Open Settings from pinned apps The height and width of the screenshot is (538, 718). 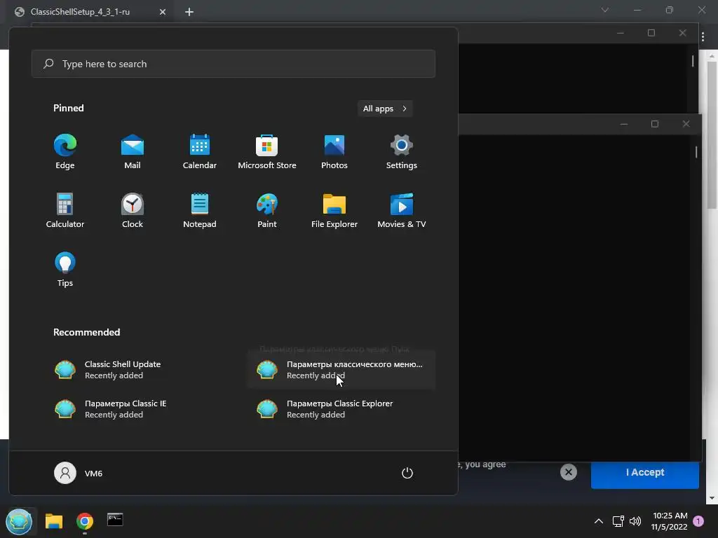402,152
